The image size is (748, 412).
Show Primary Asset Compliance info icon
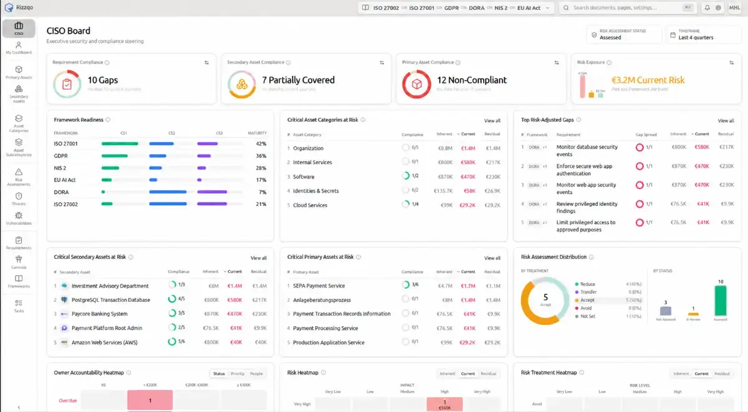[458, 62]
